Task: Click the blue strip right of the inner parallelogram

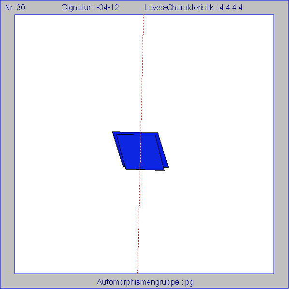Action: point(162,150)
